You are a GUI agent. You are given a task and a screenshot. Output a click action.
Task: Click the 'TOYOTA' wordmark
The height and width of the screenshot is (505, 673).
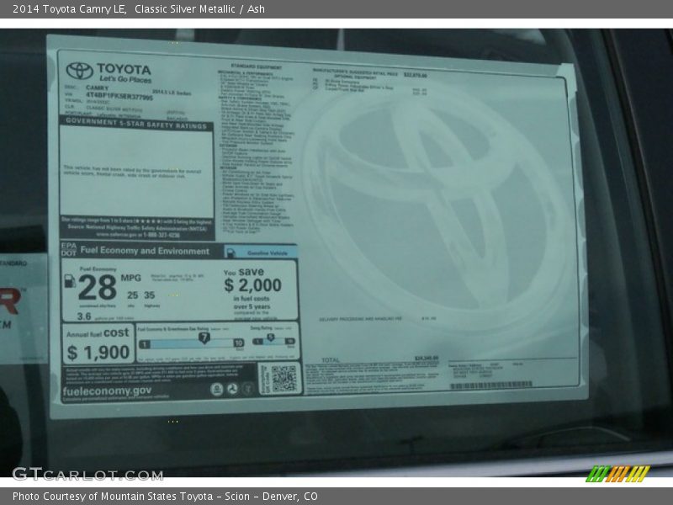pos(124,69)
